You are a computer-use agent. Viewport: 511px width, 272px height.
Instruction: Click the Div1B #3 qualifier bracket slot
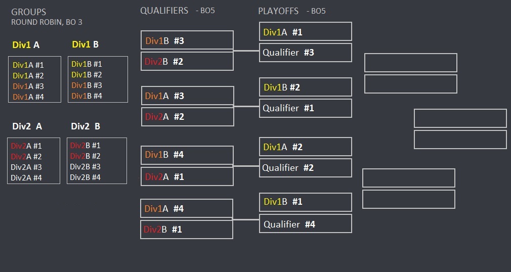[x=187, y=40]
